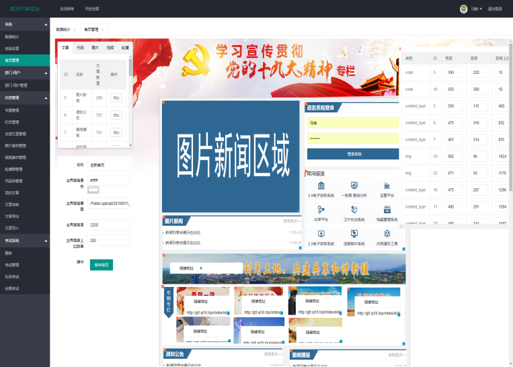Image resolution: width=513 pixels, height=367 pixels.
Task: Collapse the 内容管理 sidebar group
Action: (46, 98)
